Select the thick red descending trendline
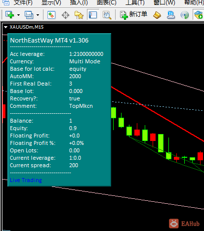 click(x=158, y=114)
